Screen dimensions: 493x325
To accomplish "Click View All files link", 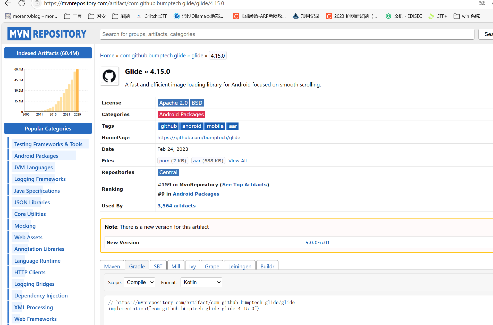I will tap(237, 161).
